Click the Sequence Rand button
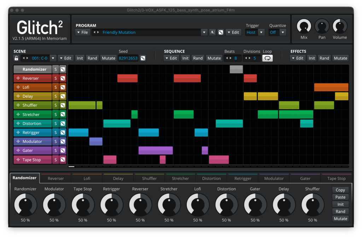The height and width of the screenshot is (237, 362). click(198, 58)
